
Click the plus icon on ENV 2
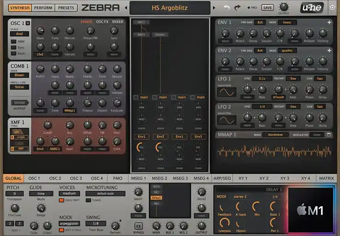click(x=329, y=51)
